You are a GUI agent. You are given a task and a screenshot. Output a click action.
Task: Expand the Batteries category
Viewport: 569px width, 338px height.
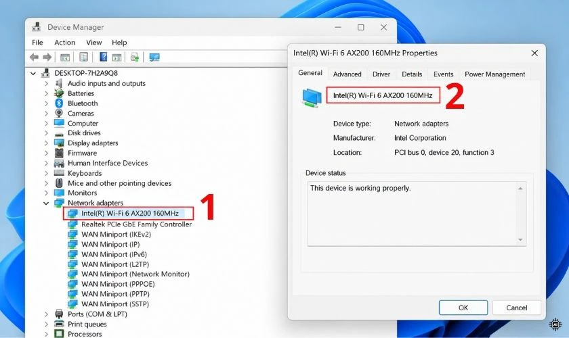(x=46, y=93)
